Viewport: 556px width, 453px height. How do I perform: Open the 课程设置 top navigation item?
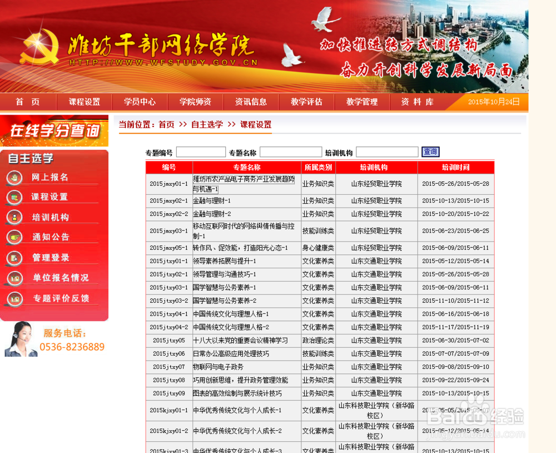coord(85,102)
